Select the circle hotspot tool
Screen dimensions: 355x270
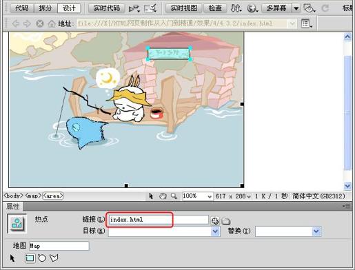tap(42, 258)
